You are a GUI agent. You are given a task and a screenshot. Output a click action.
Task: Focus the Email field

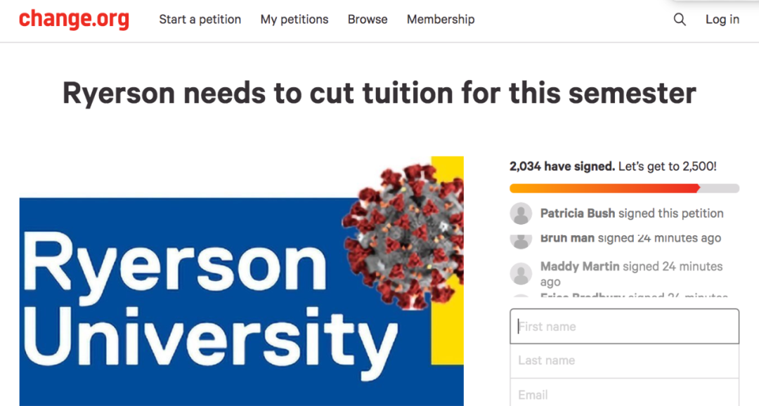point(624,394)
